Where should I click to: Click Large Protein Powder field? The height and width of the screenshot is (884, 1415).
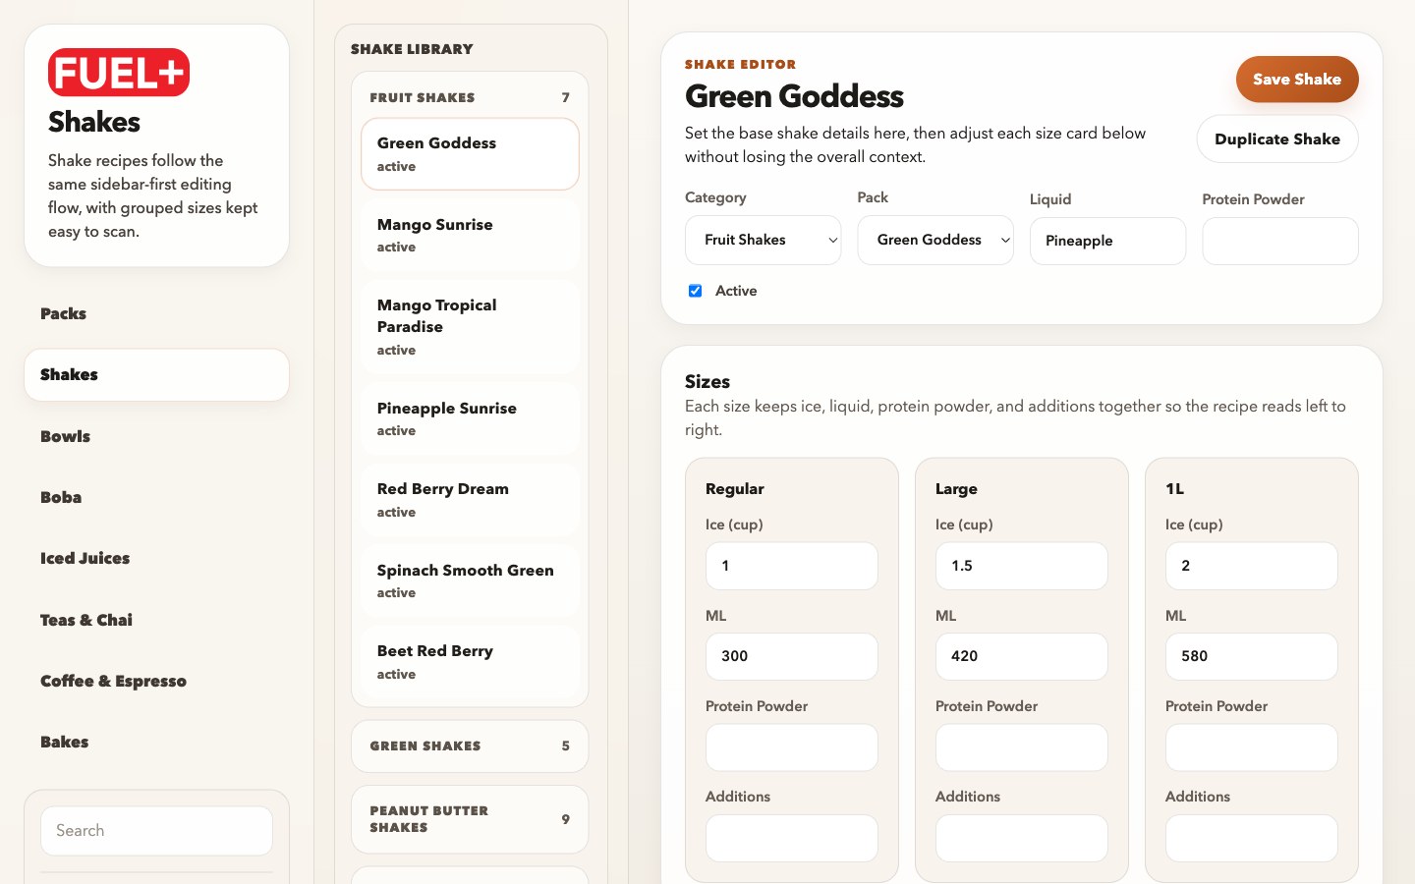(1022, 747)
